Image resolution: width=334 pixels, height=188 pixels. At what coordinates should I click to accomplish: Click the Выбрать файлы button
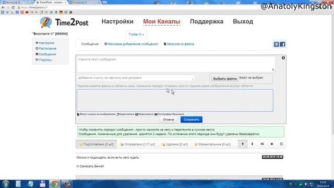click(225, 79)
